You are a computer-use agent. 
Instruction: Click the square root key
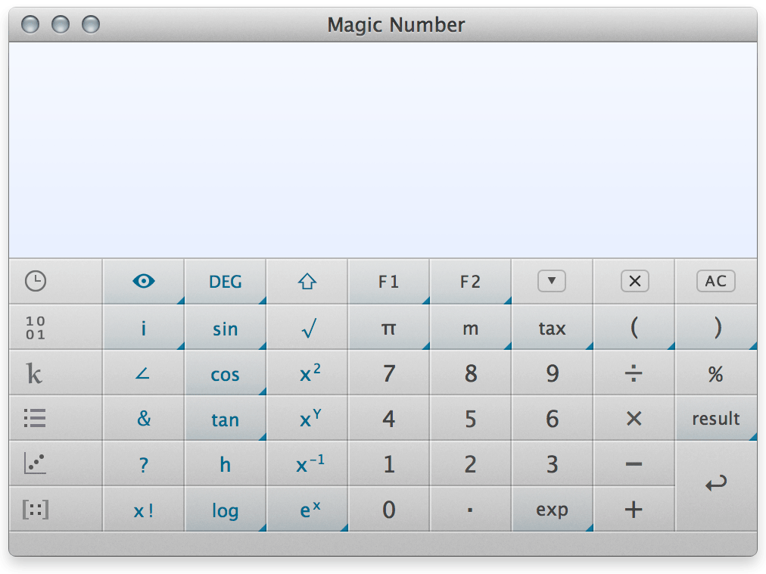[x=307, y=328]
